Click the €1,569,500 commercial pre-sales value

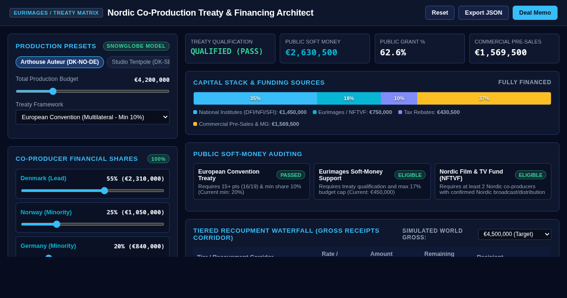tap(501, 52)
